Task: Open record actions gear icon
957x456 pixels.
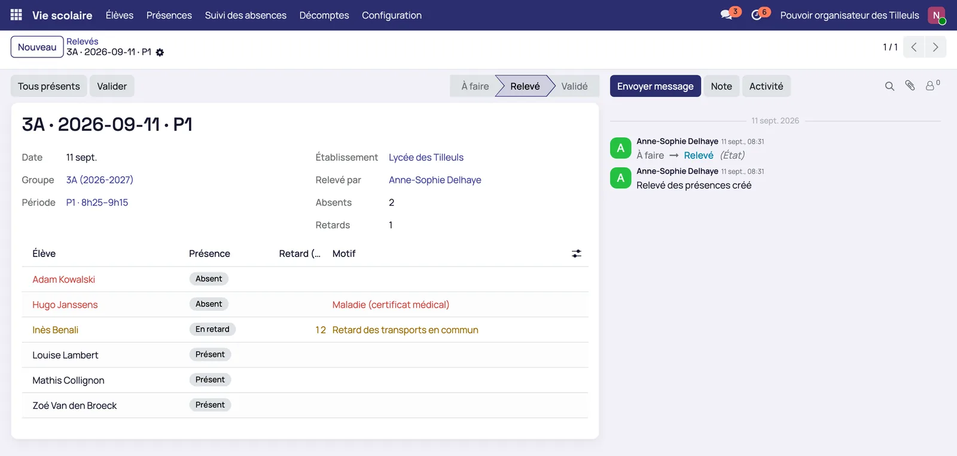Action: coord(160,53)
